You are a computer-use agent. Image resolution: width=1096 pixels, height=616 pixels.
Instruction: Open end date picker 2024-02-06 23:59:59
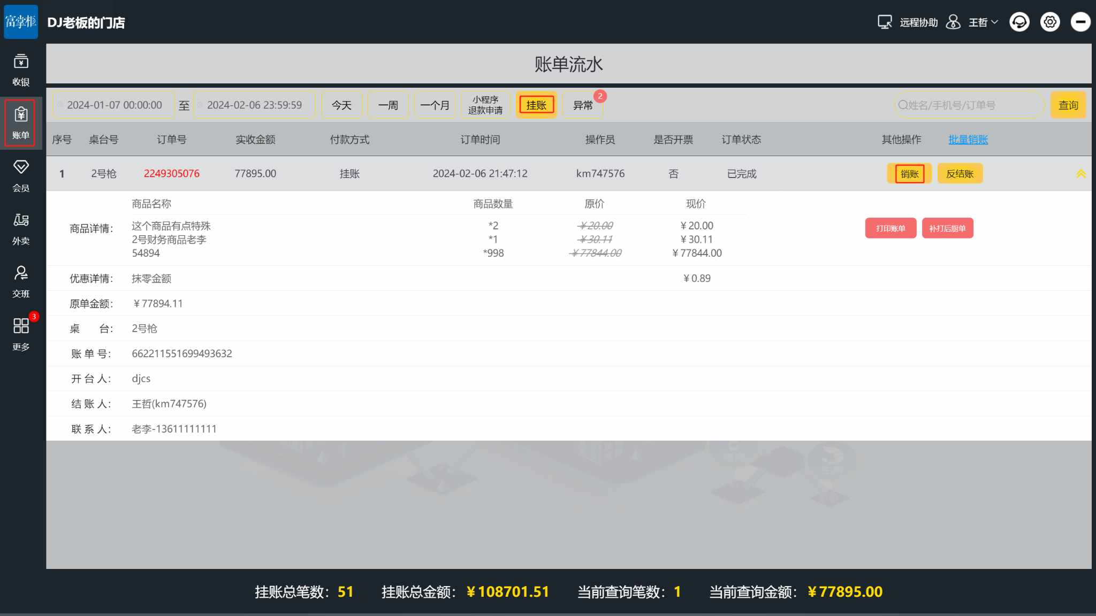pos(254,105)
